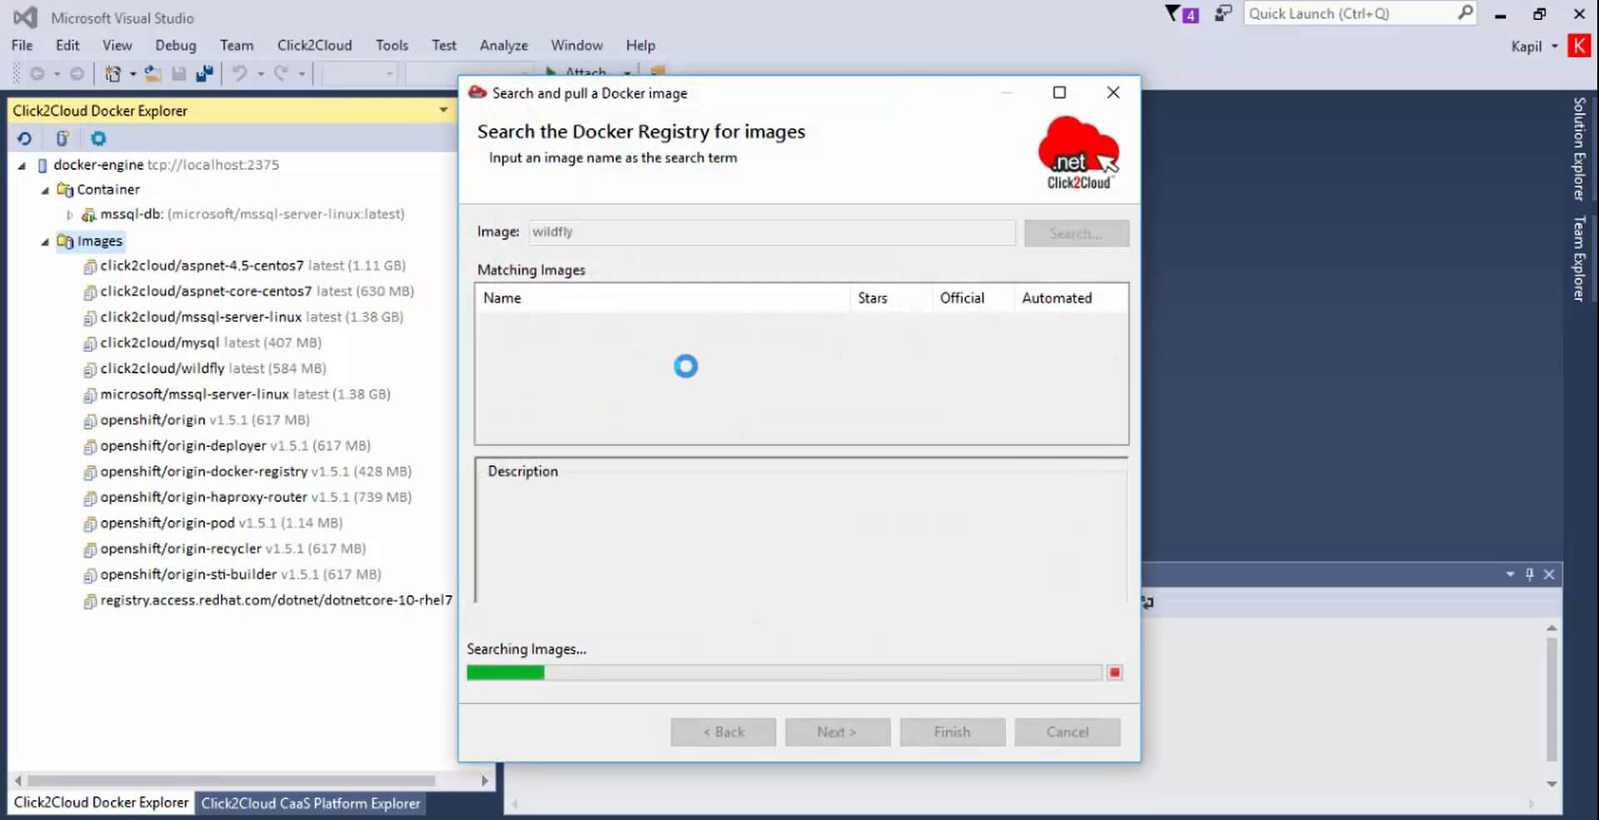
Task: Click the Refresh icon in Docker Explorer
Action: pyautogui.click(x=24, y=139)
